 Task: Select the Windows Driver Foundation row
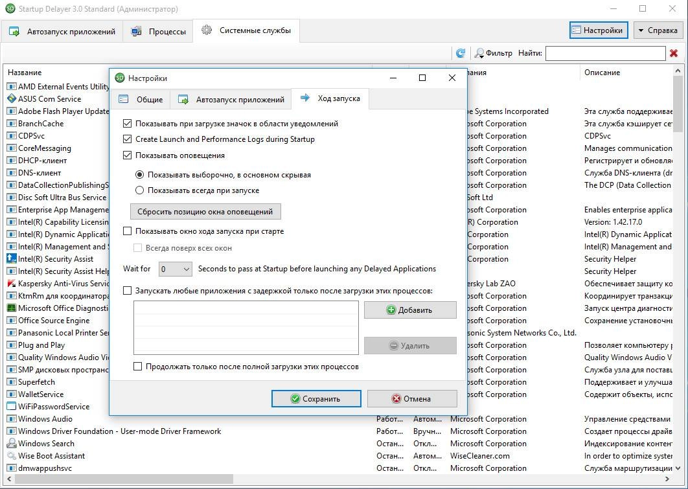coord(338,431)
